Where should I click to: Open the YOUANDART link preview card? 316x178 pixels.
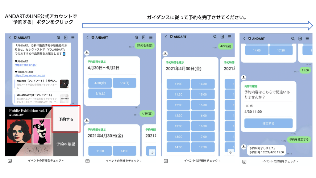(41, 99)
